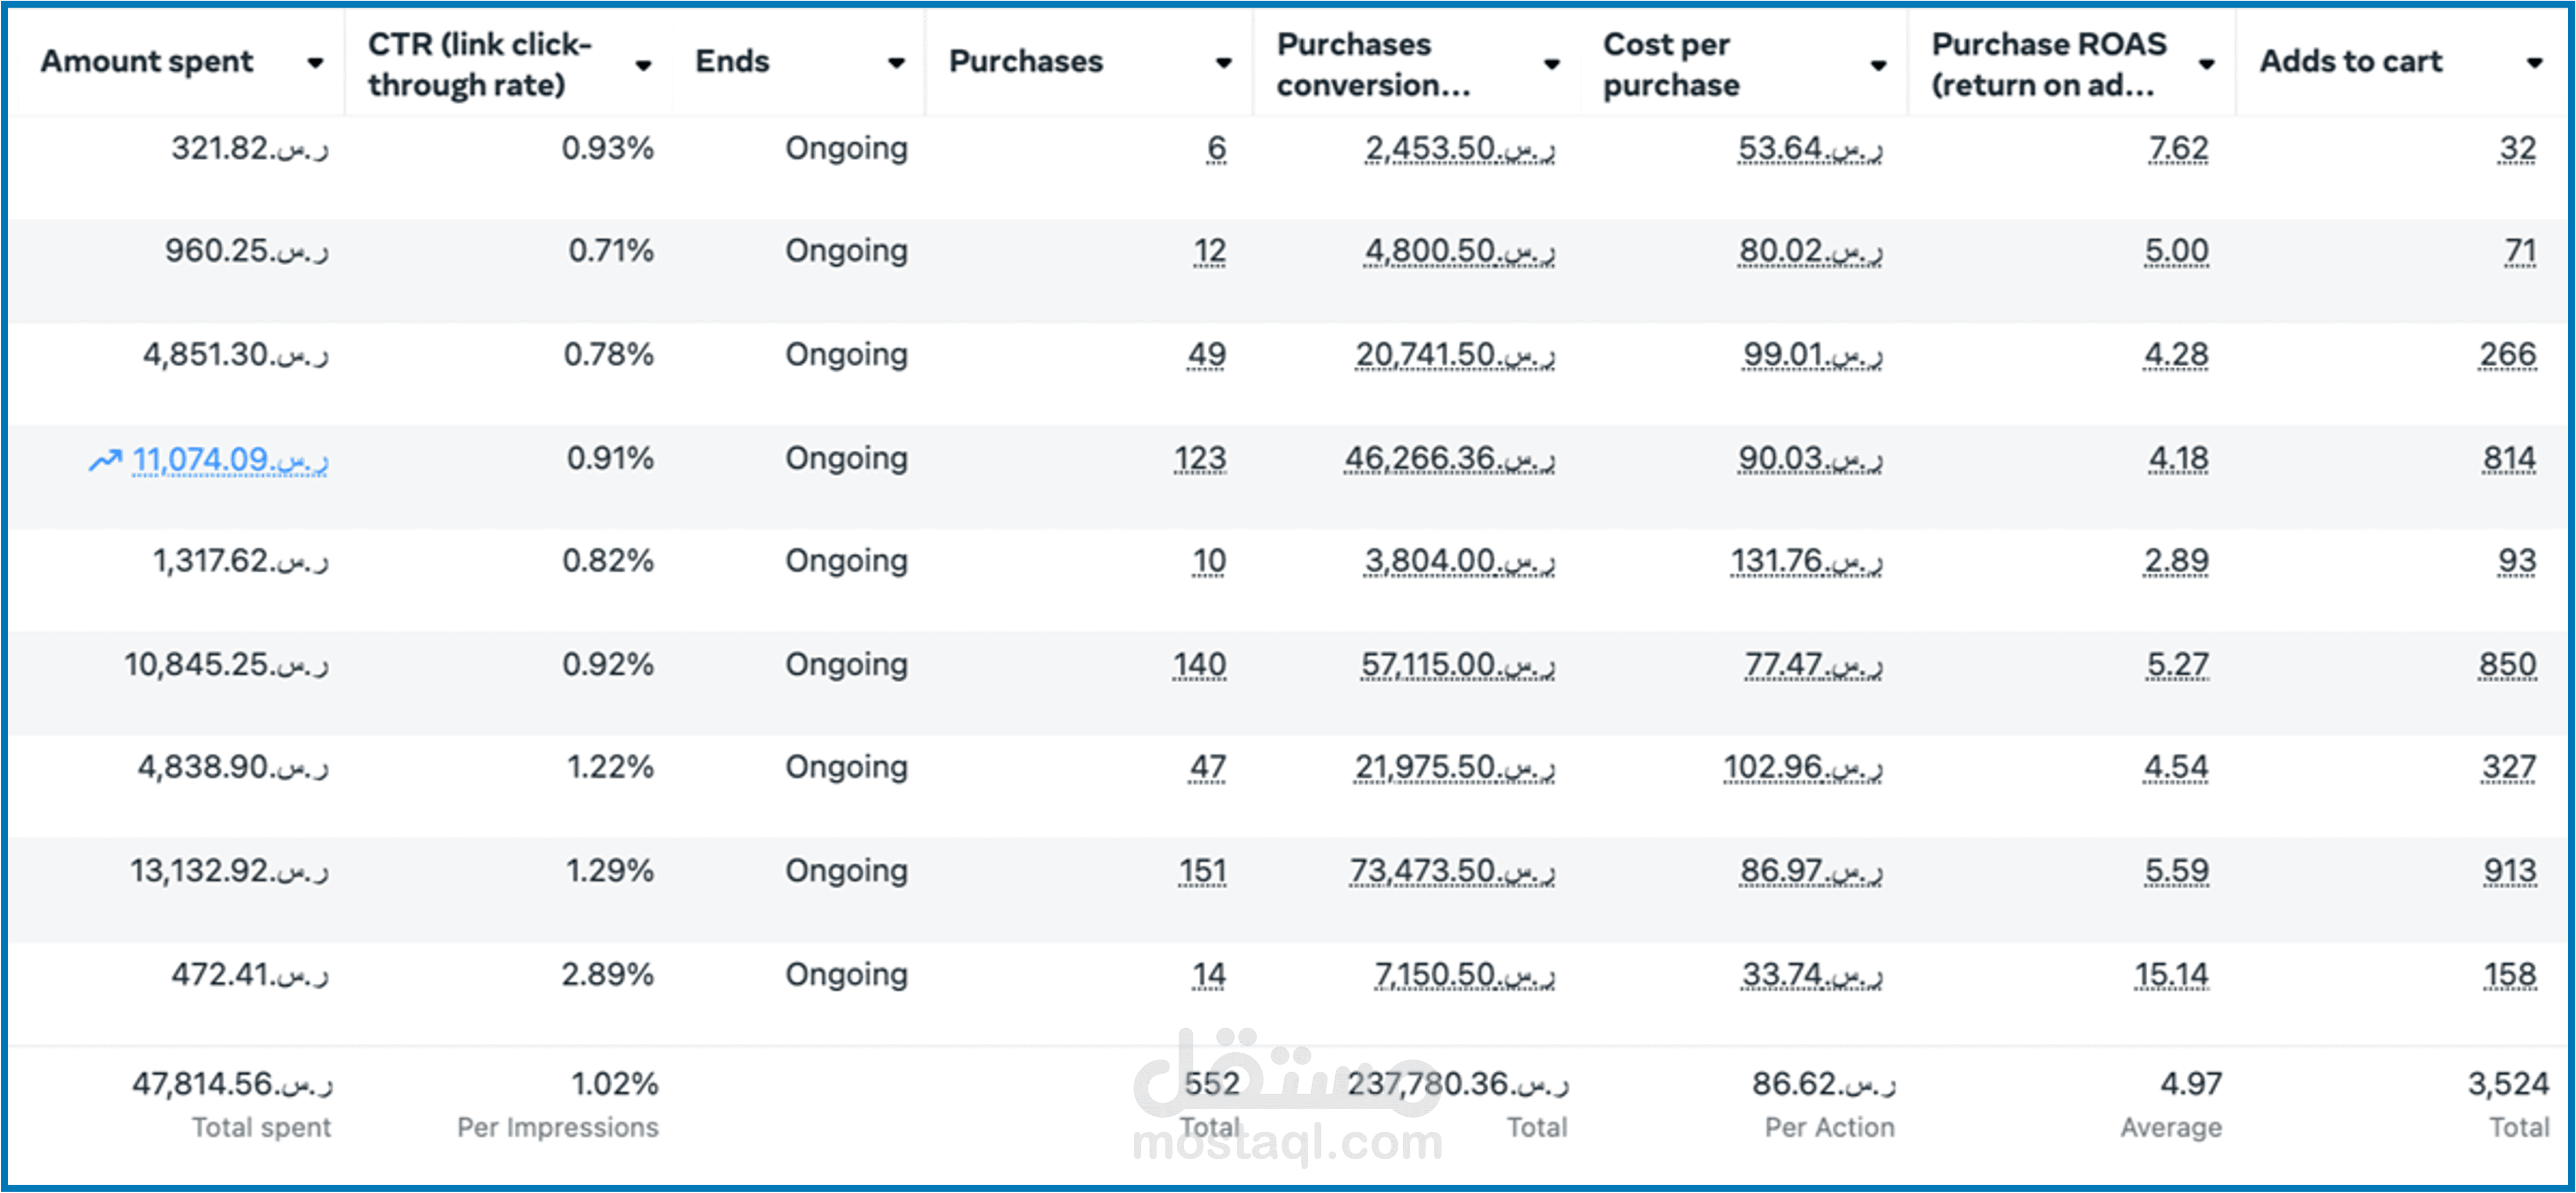
Task: Open CTR column dropdown arrow
Action: (x=643, y=65)
